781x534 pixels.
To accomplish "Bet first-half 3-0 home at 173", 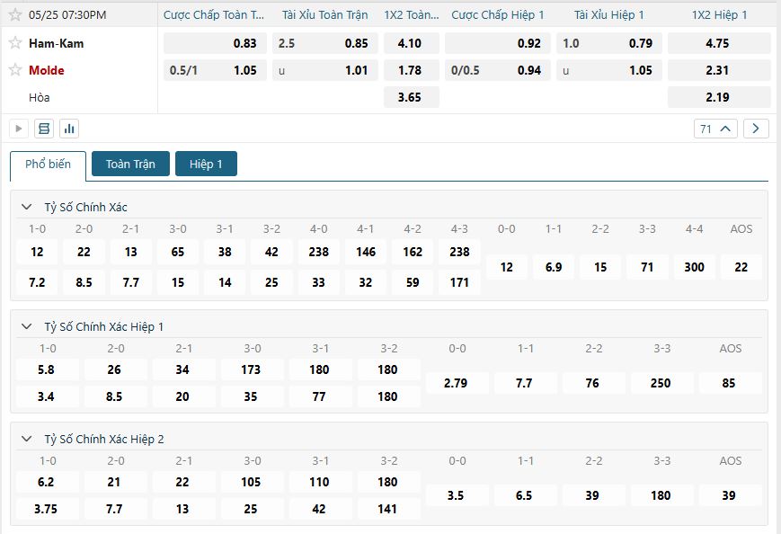I will coord(252,369).
